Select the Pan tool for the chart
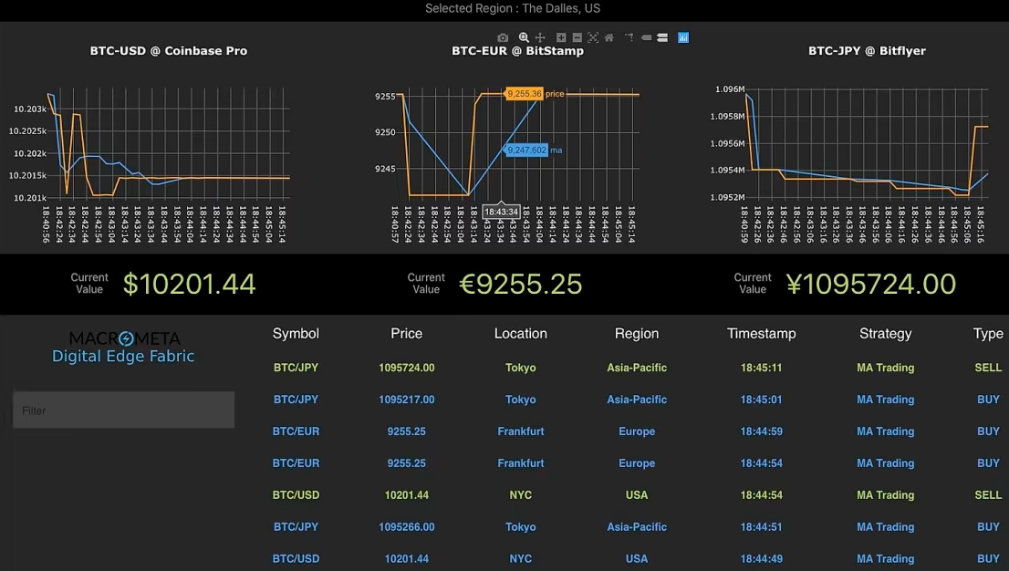Image resolution: width=1009 pixels, height=571 pixels. point(540,37)
